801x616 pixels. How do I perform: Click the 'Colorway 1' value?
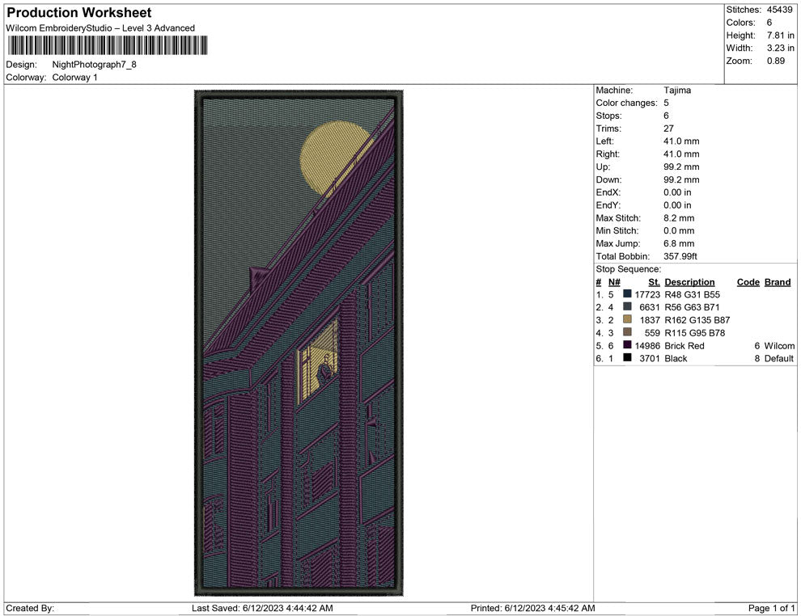[74, 78]
